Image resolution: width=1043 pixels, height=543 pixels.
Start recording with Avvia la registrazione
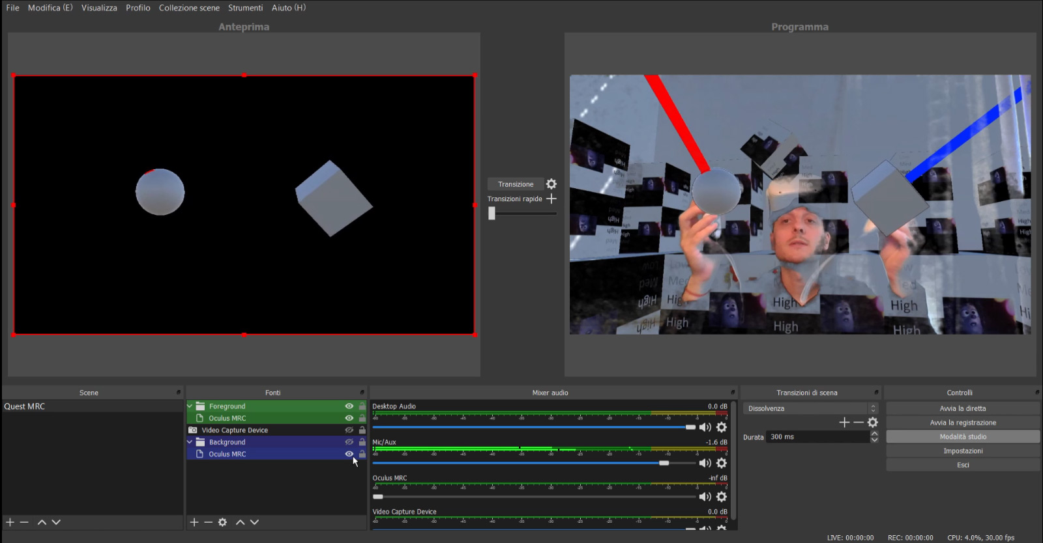(x=963, y=423)
